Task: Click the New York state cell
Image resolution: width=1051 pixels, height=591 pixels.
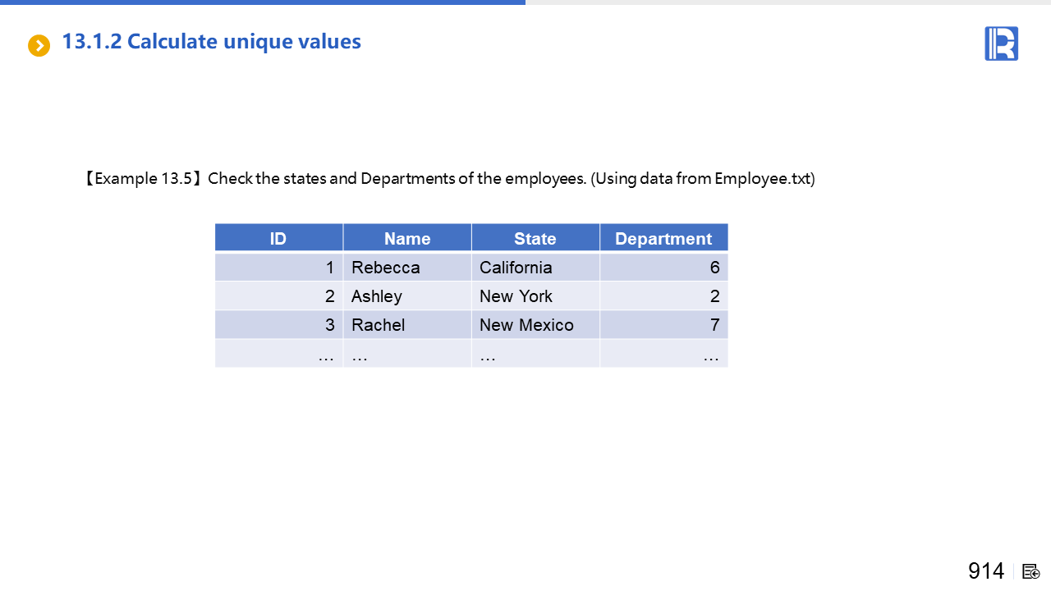Action: coord(516,296)
